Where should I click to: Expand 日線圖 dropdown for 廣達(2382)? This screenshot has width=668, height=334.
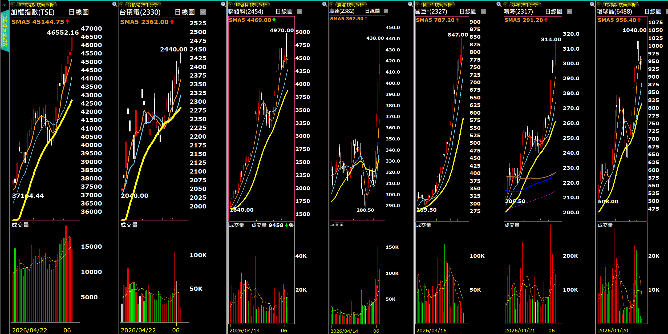tap(386, 11)
